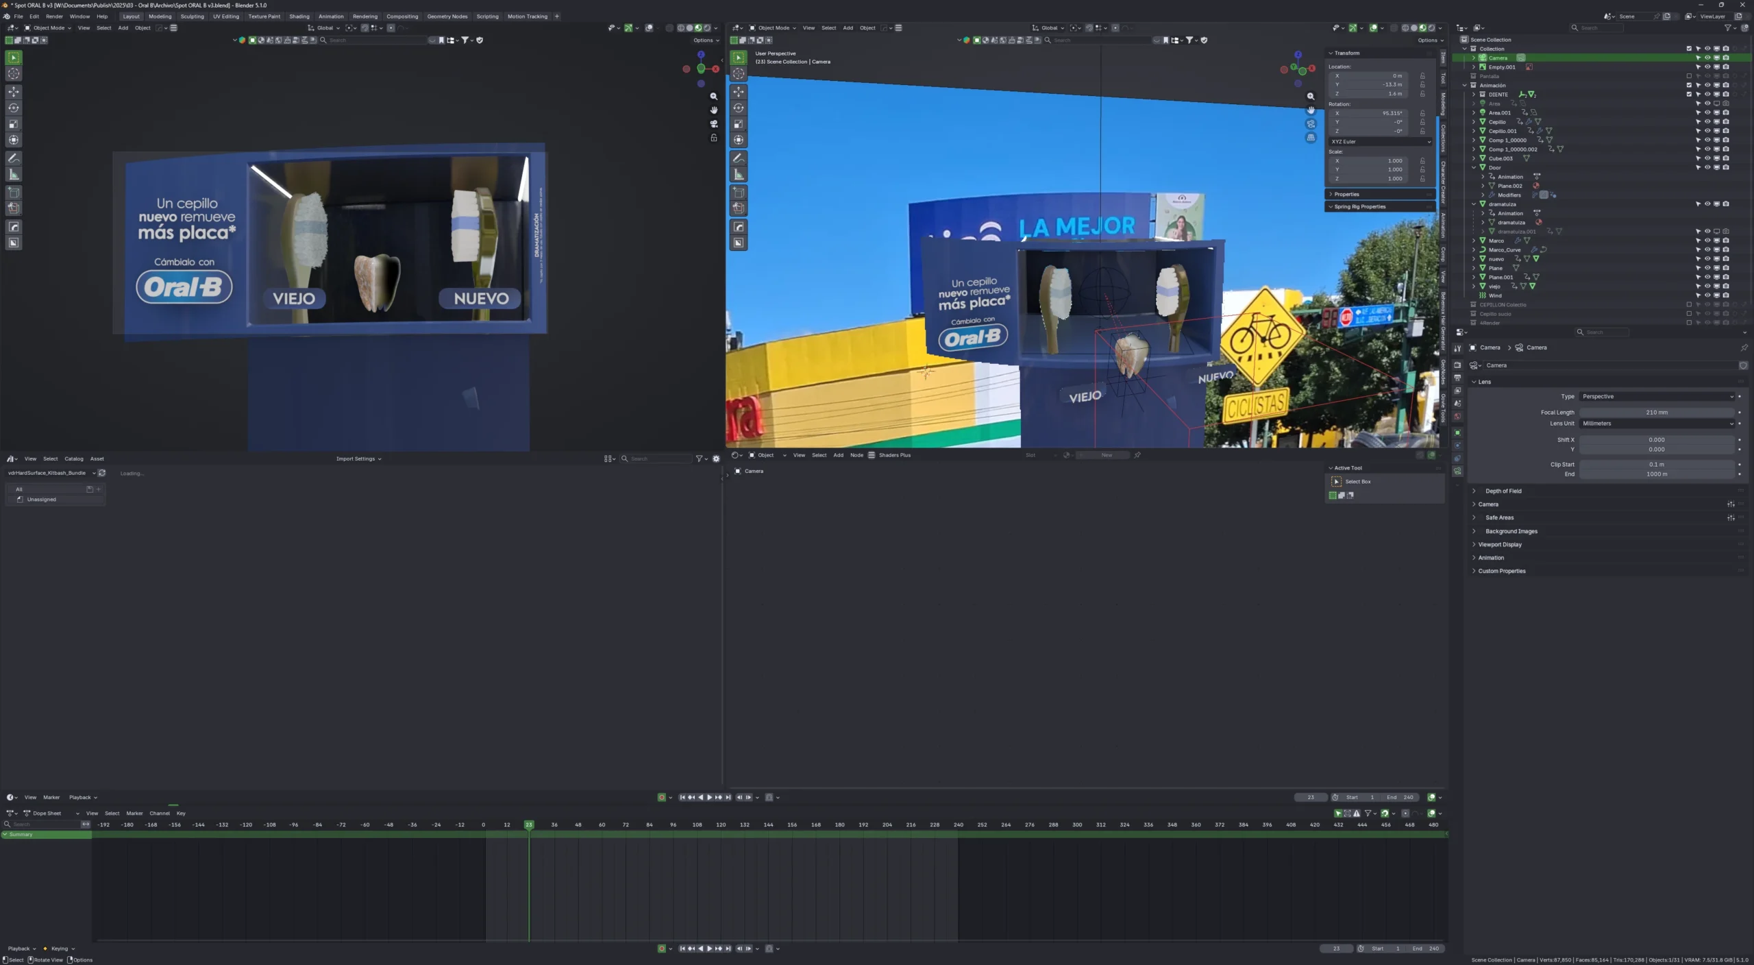Open the Lens Unit Millimeters dropdown
1754x965 pixels.
point(1657,424)
